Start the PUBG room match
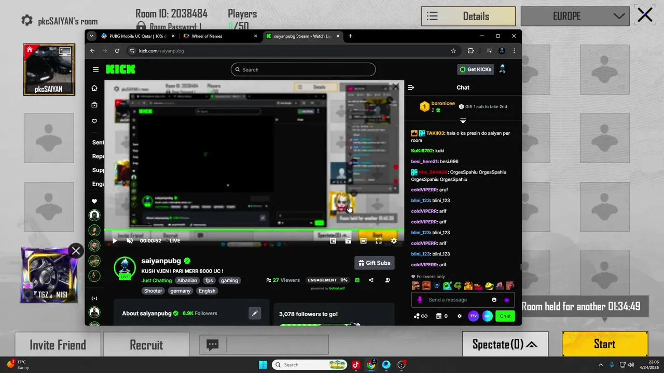Viewport: 664px width, 373px height. point(605,345)
